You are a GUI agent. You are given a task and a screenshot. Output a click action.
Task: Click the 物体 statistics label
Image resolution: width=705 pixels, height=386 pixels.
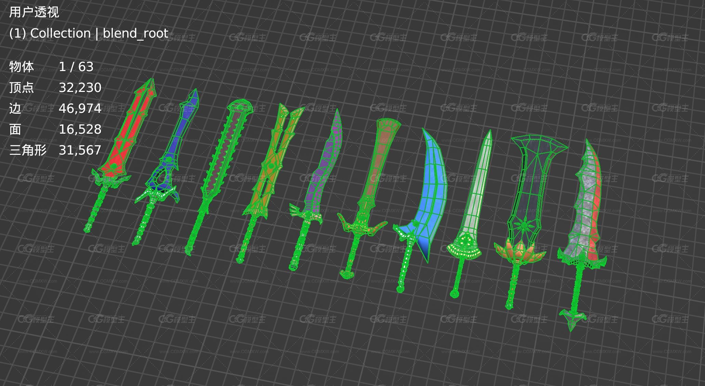22,67
